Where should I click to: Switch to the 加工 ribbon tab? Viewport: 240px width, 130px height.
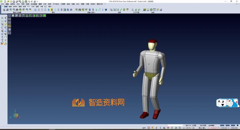tap(46, 7)
